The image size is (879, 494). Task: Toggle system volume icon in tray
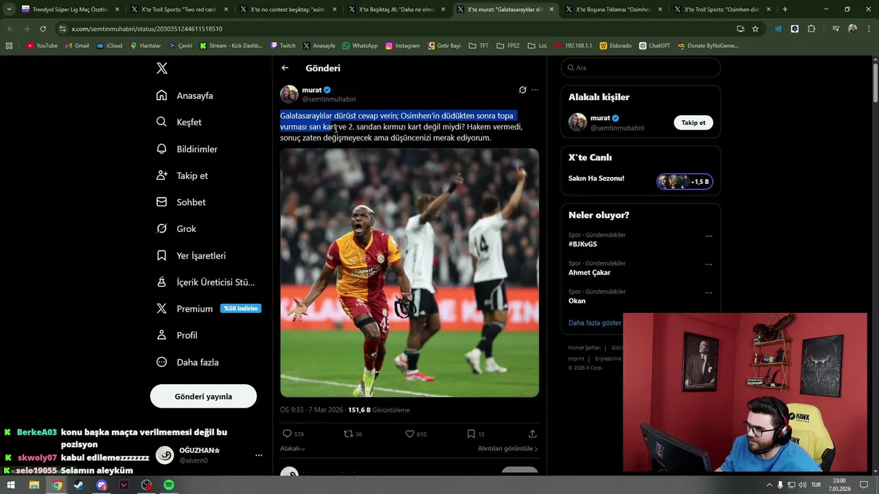coord(803,485)
